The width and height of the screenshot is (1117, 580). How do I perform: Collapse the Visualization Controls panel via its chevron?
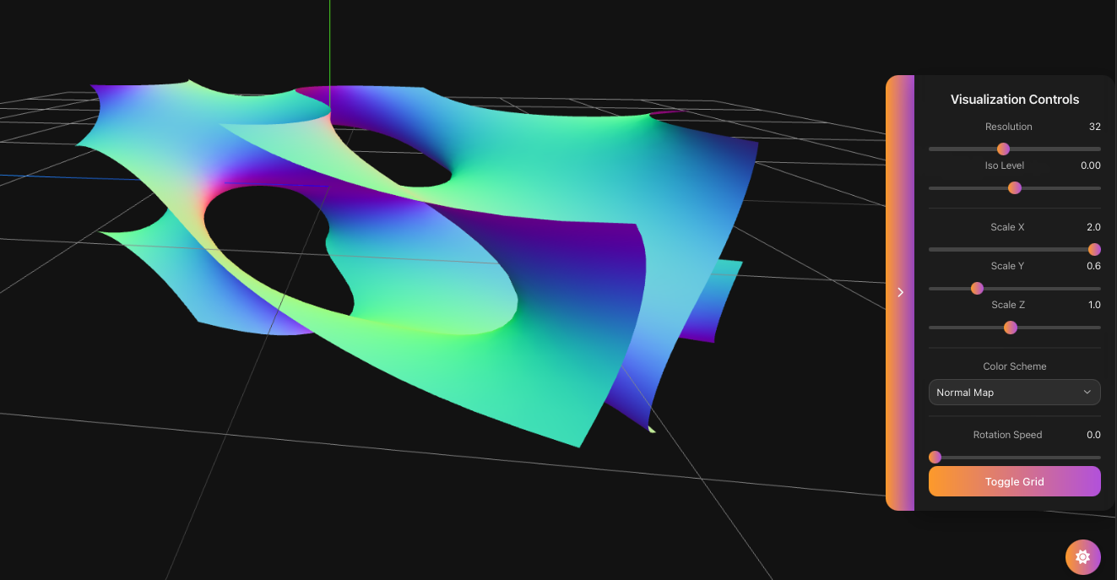900,292
